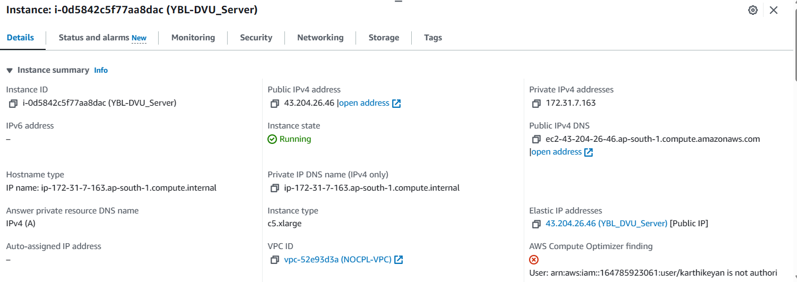797x282 pixels.
Task: Click the Info link next to Instance summary
Action: 101,70
